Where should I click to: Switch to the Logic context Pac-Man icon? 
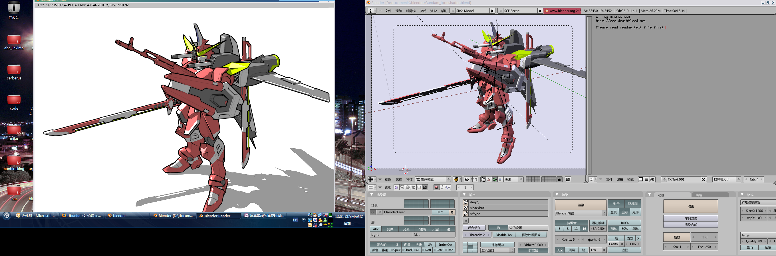point(396,187)
